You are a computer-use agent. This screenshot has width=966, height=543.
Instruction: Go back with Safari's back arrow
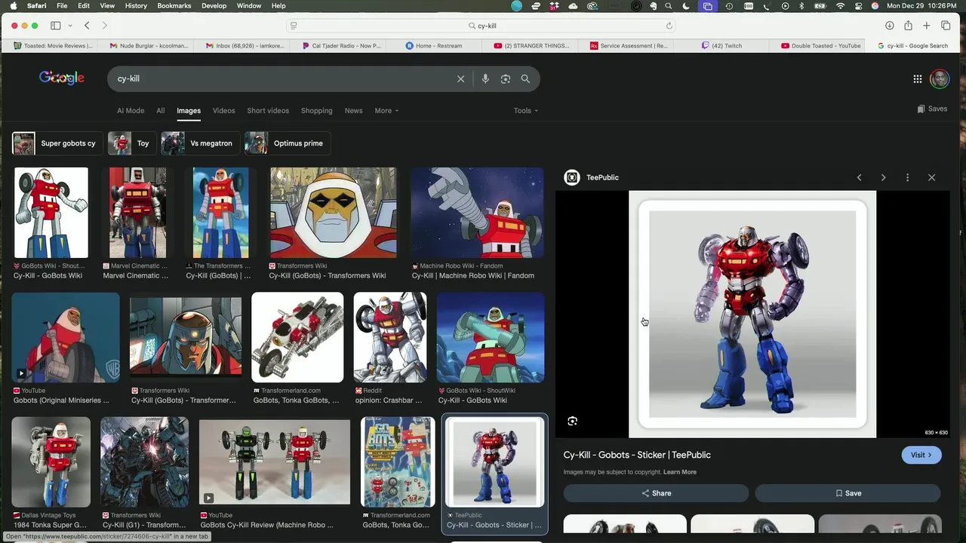point(87,26)
